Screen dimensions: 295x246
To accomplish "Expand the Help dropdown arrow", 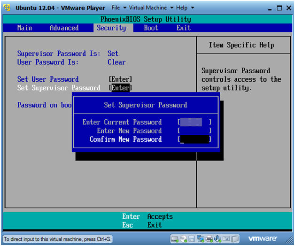I will [193, 8].
